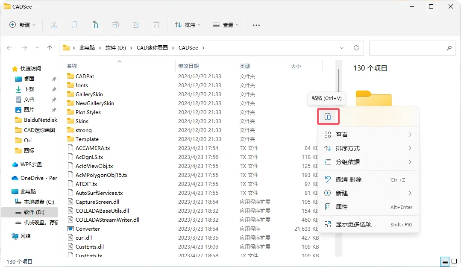
Task: Open 新建 submenu in context menu
Action: point(368,193)
